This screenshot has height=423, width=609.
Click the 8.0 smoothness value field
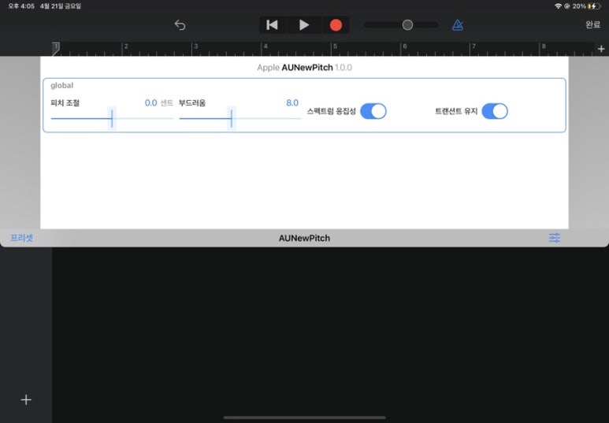point(292,103)
